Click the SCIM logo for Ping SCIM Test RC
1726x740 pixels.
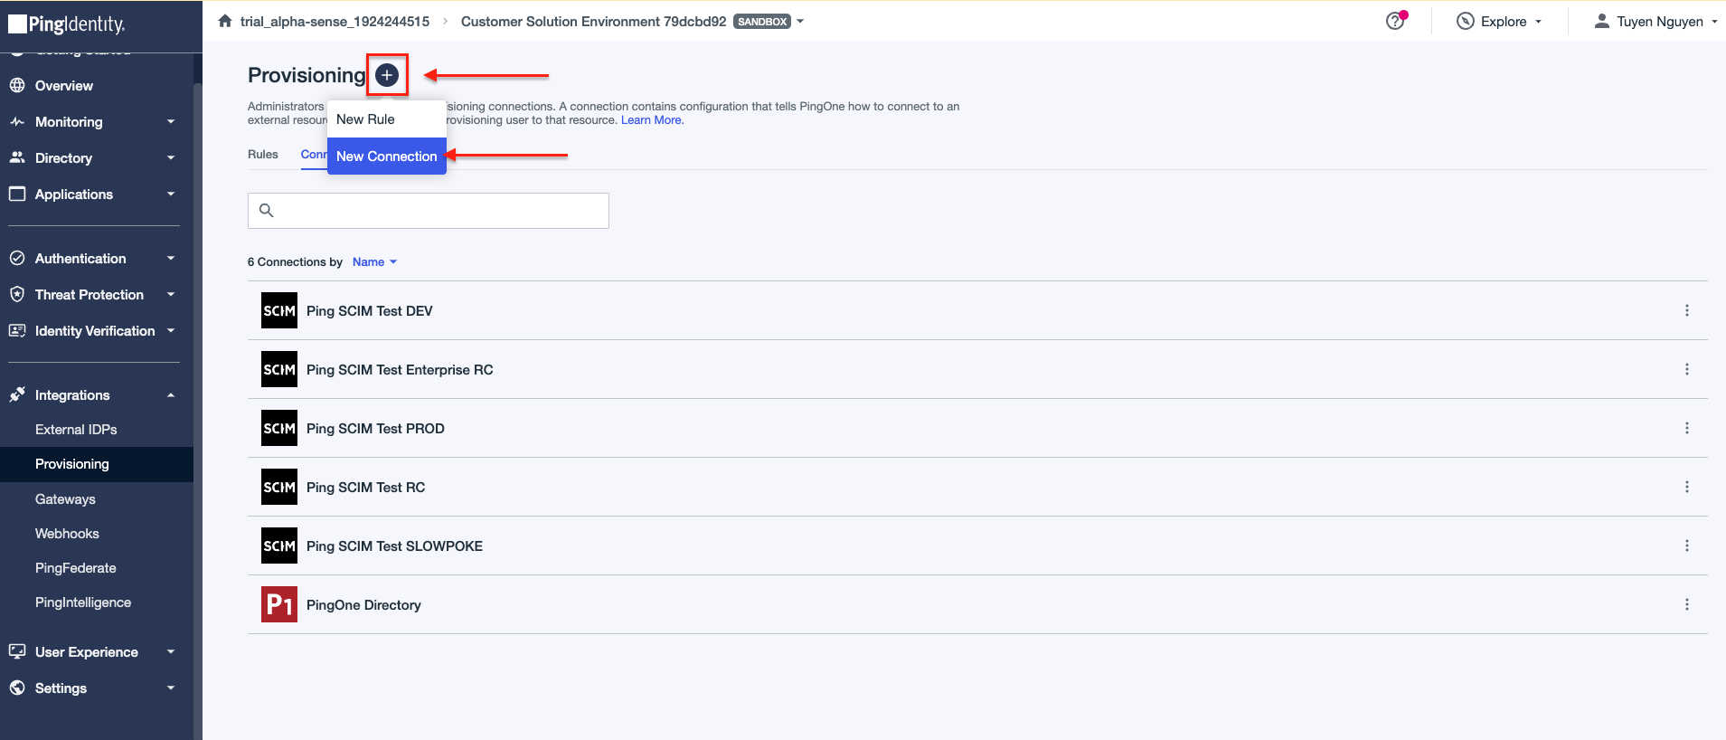pos(279,487)
